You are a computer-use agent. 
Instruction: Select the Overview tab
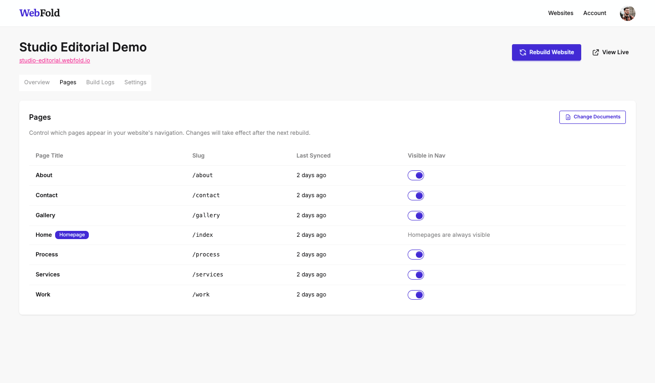[36, 82]
